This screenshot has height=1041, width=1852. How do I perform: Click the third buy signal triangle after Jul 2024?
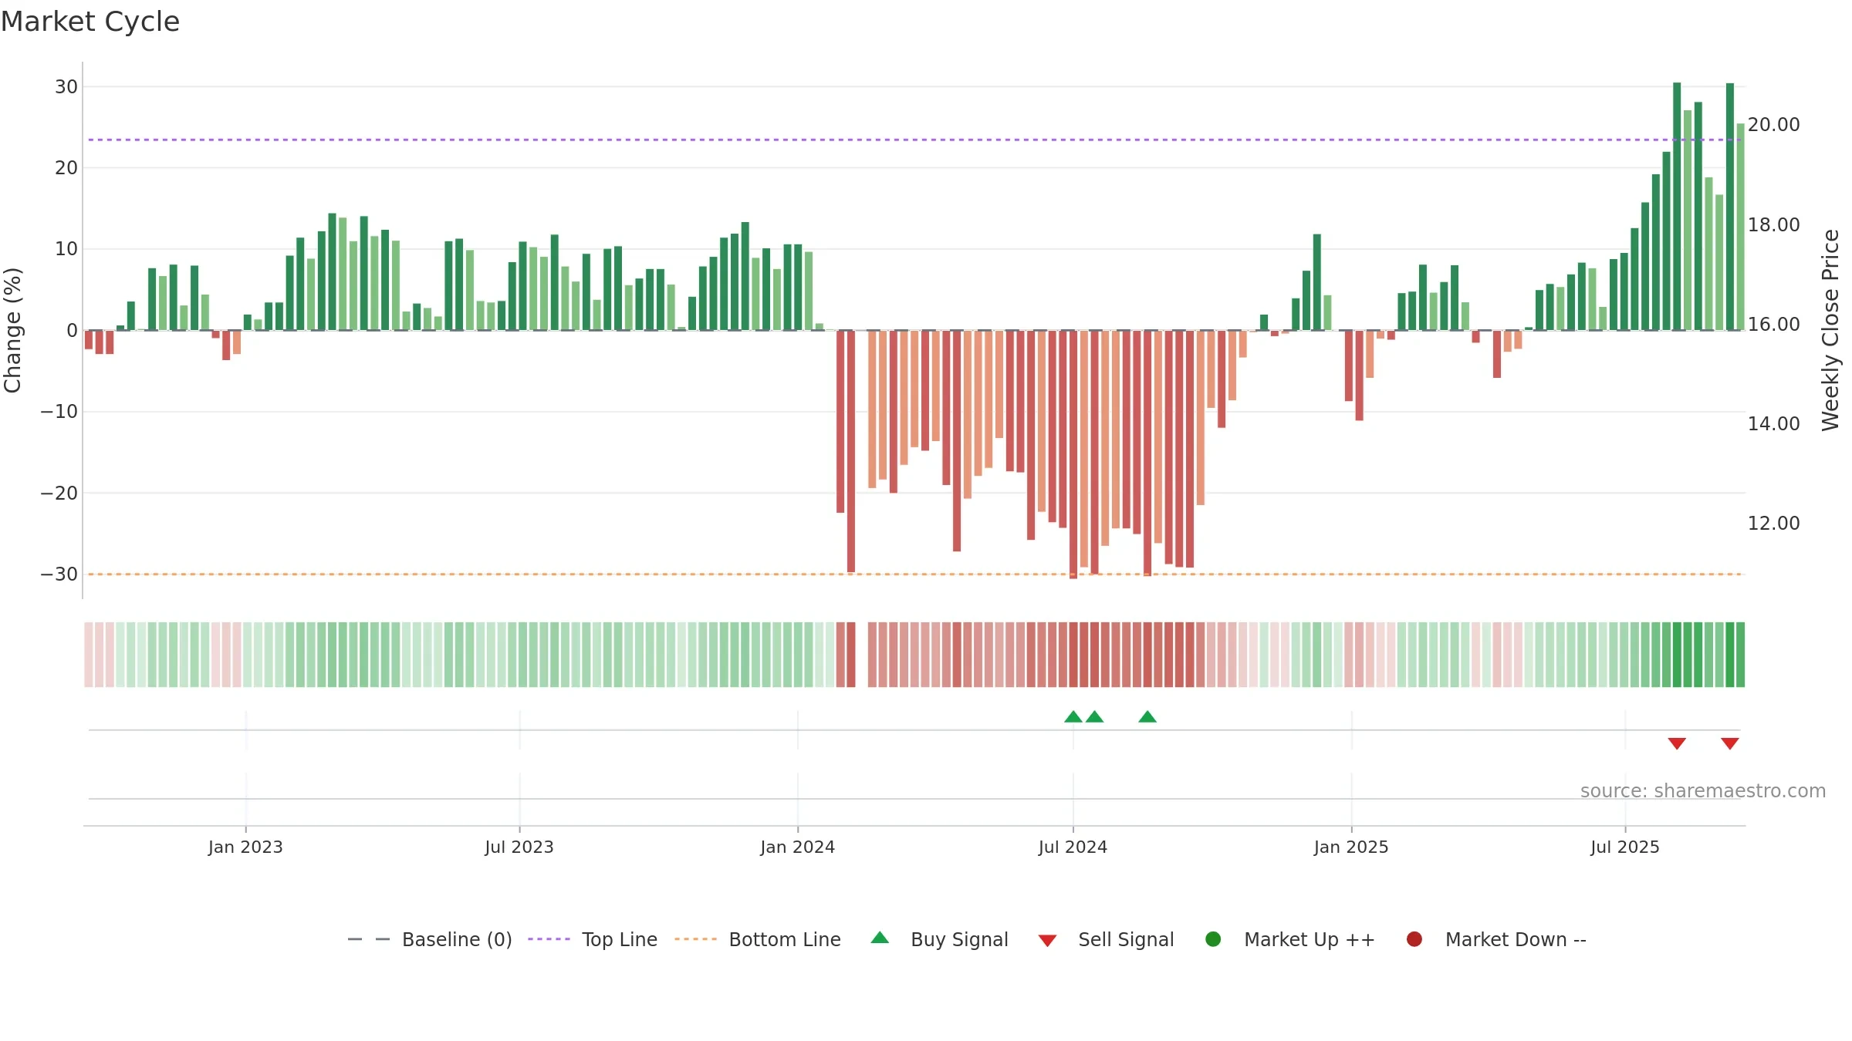click(x=1147, y=716)
